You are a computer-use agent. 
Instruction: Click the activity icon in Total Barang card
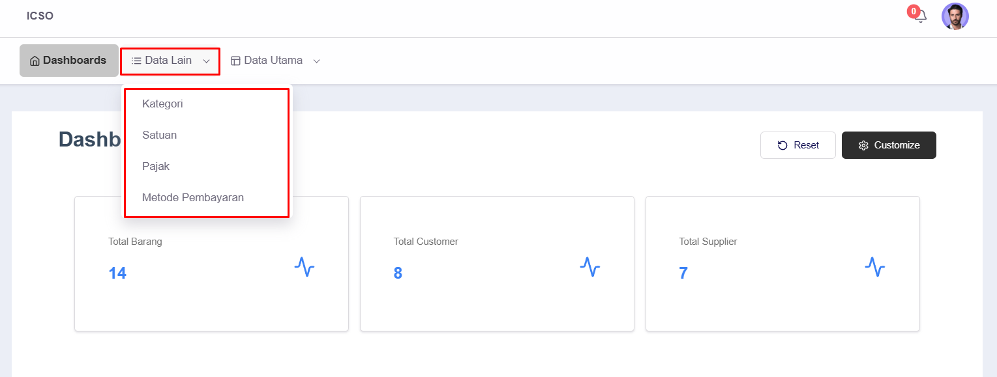(x=304, y=267)
